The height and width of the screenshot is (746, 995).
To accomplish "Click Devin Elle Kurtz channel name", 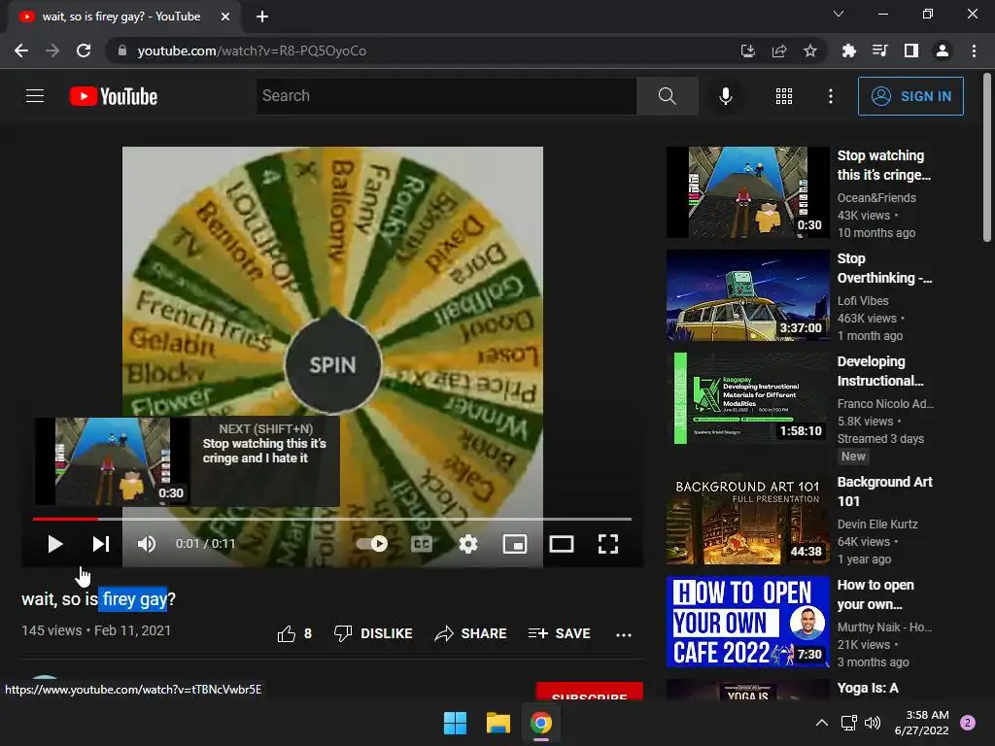I will coord(877,524).
